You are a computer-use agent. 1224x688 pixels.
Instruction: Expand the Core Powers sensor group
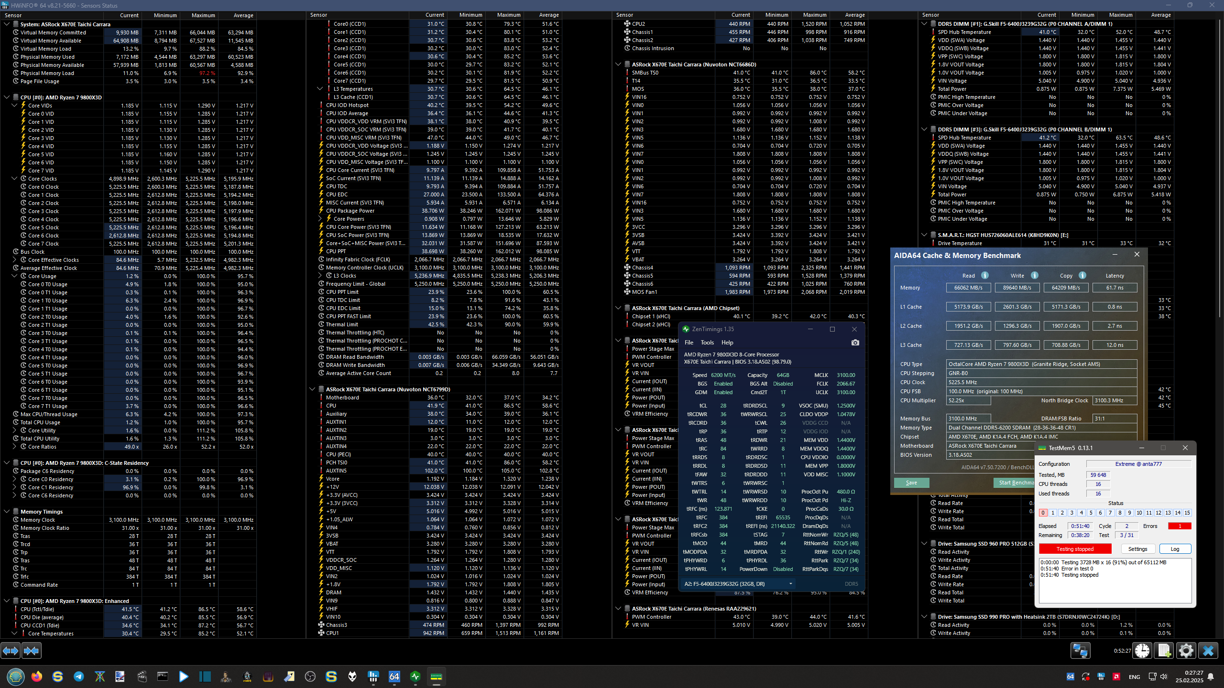(x=320, y=219)
